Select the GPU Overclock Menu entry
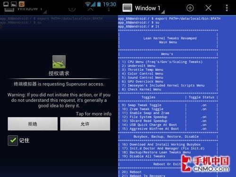 143,82
